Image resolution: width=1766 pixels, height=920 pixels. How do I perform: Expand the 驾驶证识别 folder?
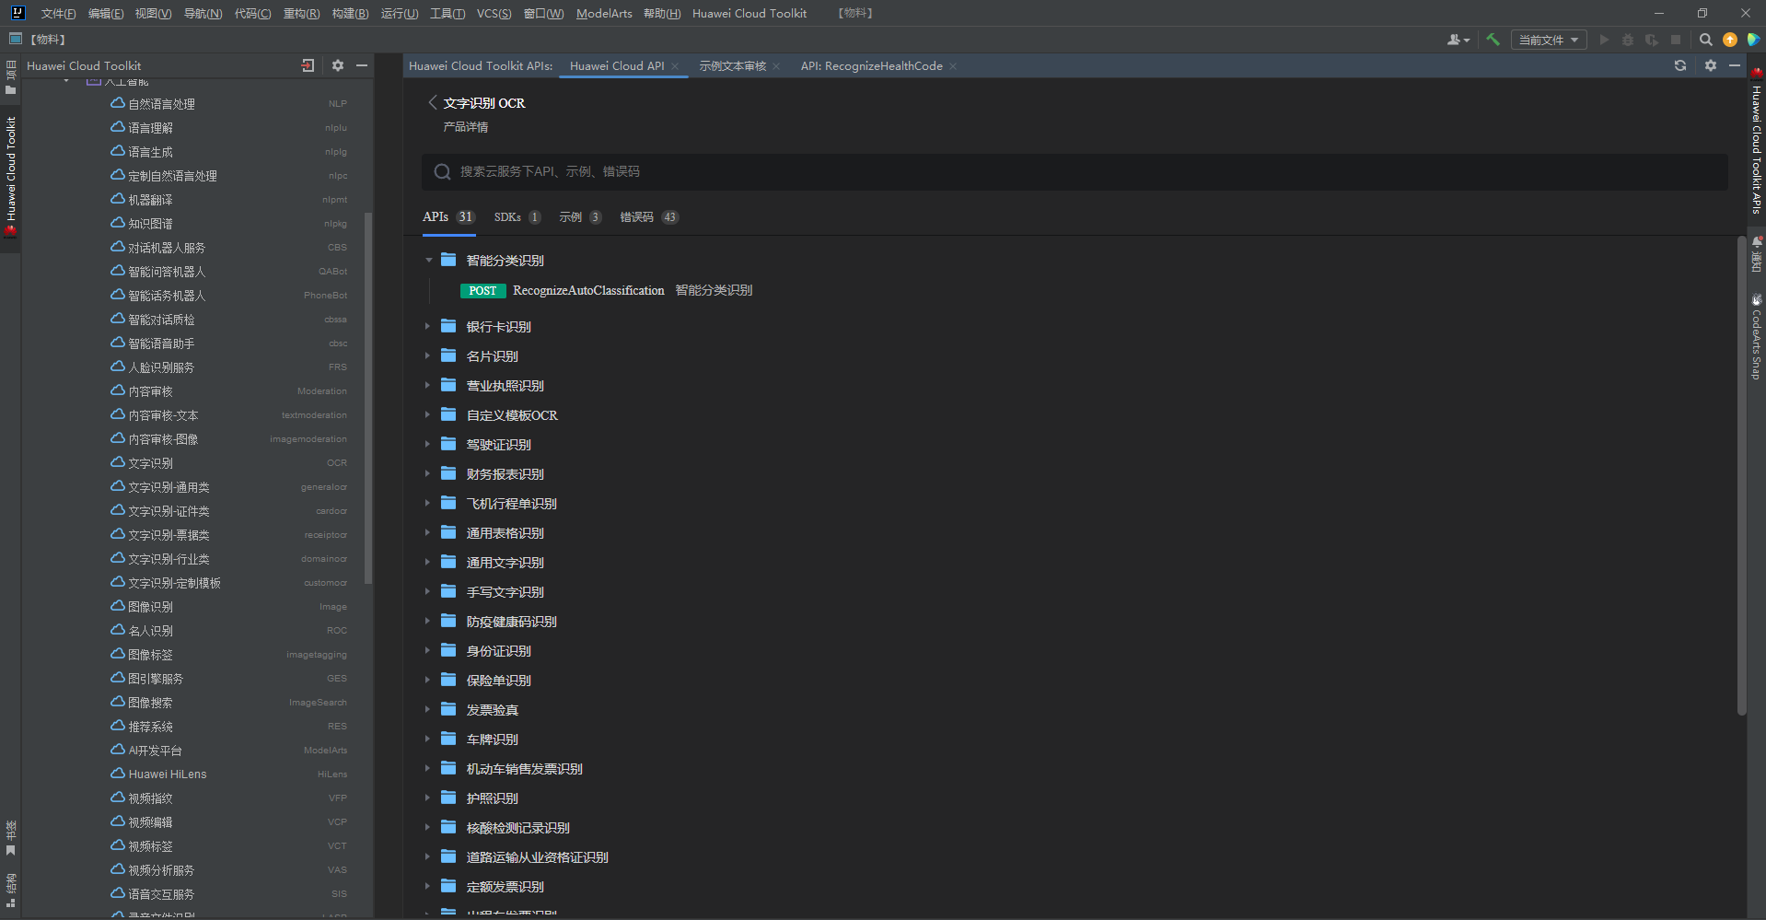(x=428, y=444)
